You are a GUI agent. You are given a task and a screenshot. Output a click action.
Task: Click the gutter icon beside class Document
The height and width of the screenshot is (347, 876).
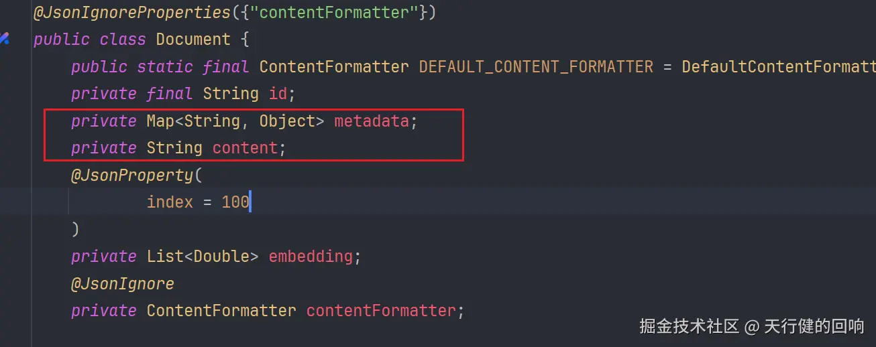click(4, 39)
